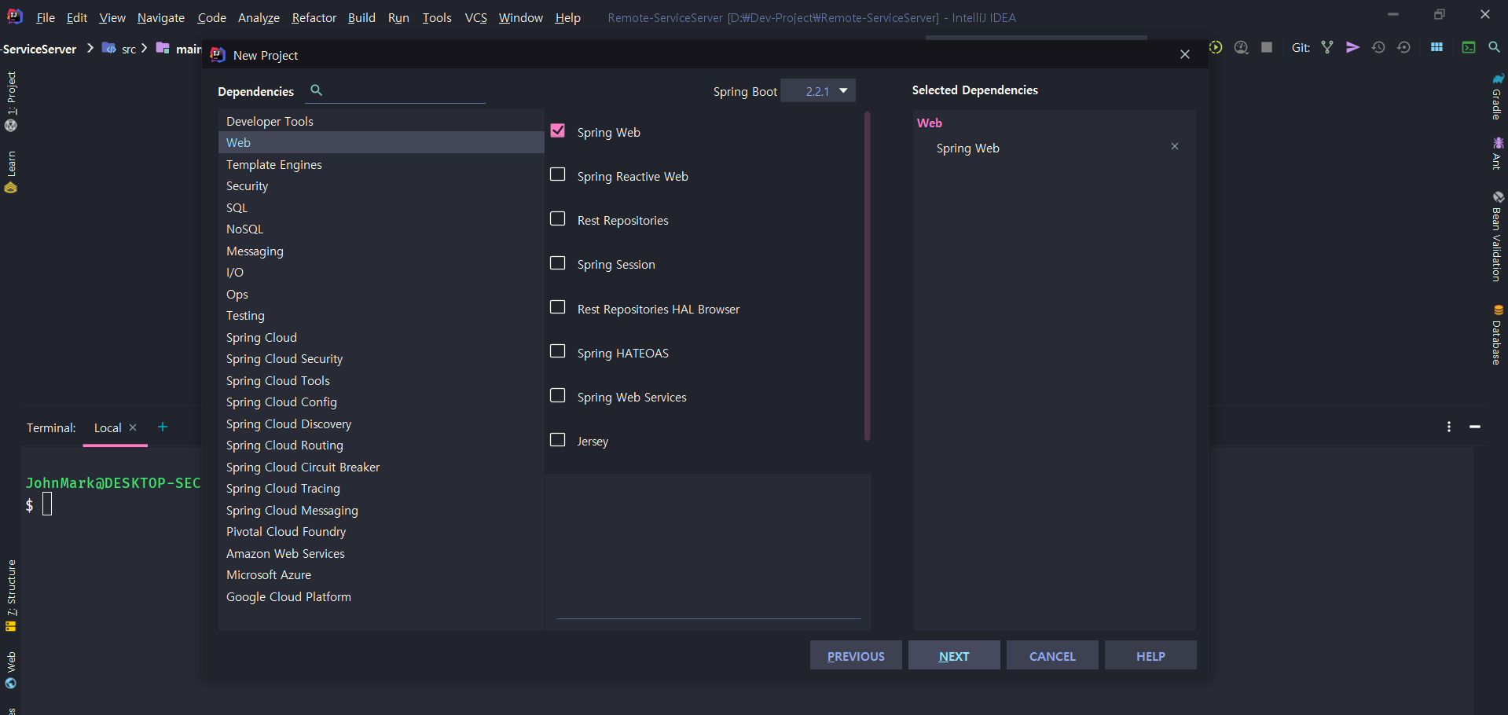The width and height of the screenshot is (1508, 715).
Task: Click Spring Web in Selected Dependencies
Action: (967, 148)
